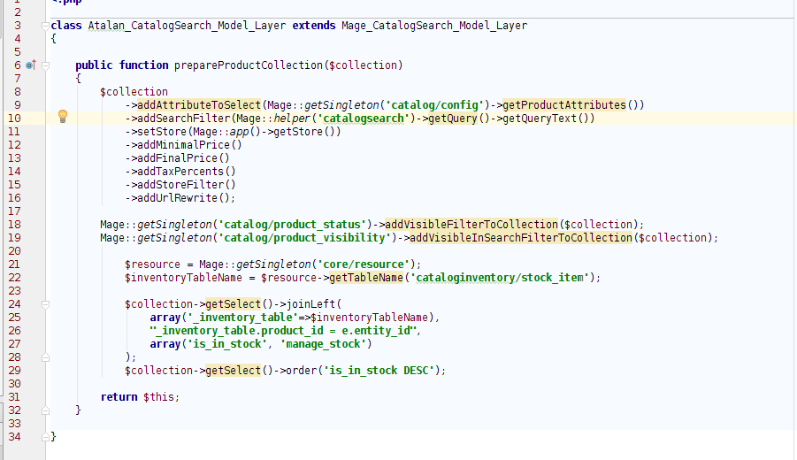Click the $collection variable on line 8

(134, 91)
